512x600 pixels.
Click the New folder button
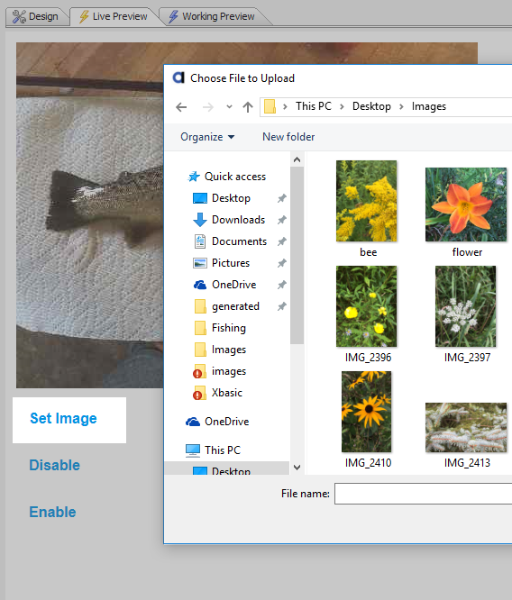click(x=288, y=137)
